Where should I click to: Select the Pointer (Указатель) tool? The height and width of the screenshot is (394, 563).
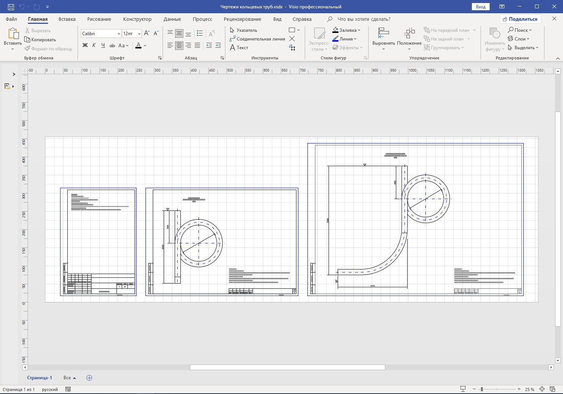[244, 30]
